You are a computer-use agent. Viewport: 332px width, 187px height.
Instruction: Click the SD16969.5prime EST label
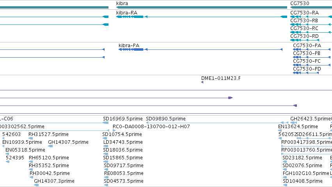coord(123,119)
